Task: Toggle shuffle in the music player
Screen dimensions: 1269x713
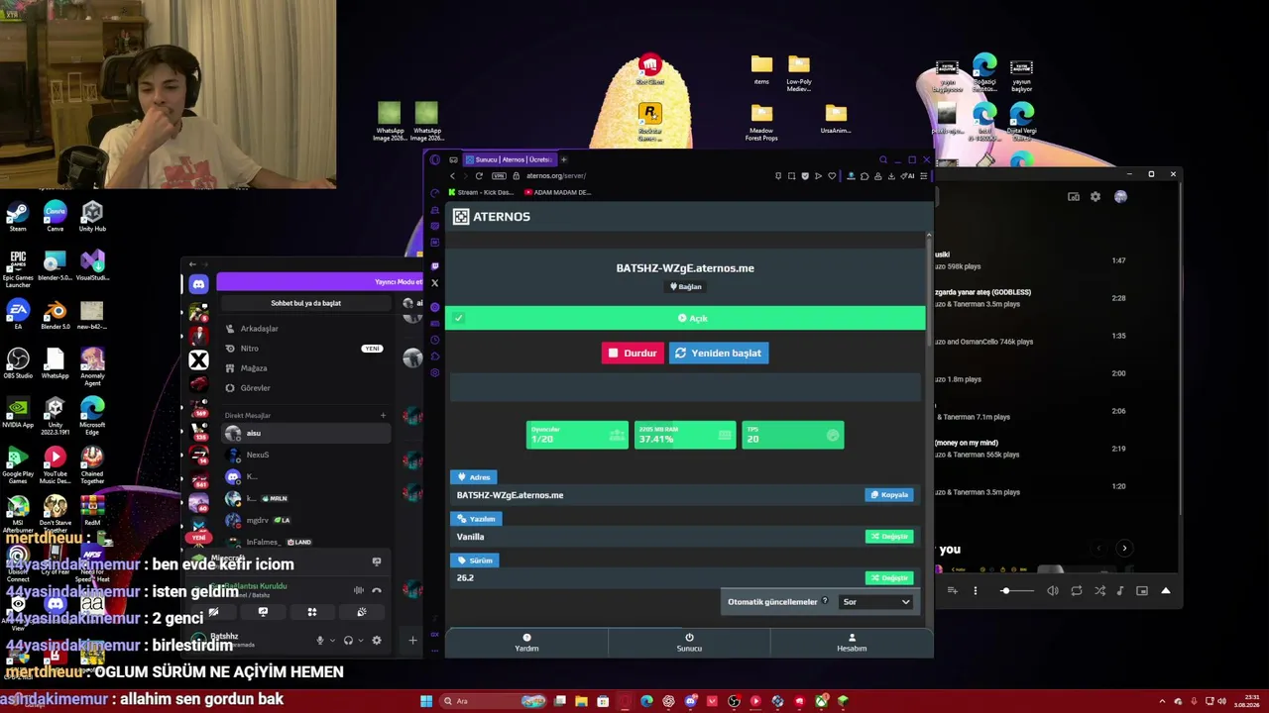Action: click(x=1099, y=591)
